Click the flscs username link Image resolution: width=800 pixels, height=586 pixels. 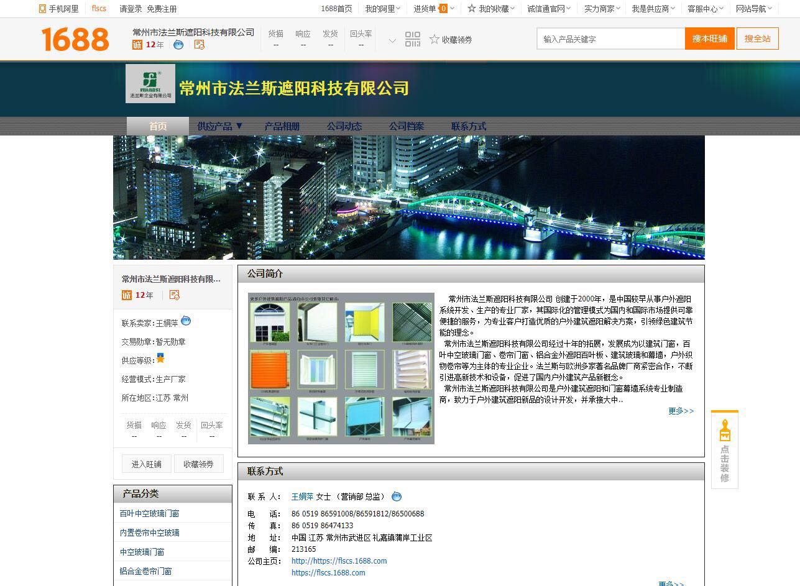(x=99, y=9)
